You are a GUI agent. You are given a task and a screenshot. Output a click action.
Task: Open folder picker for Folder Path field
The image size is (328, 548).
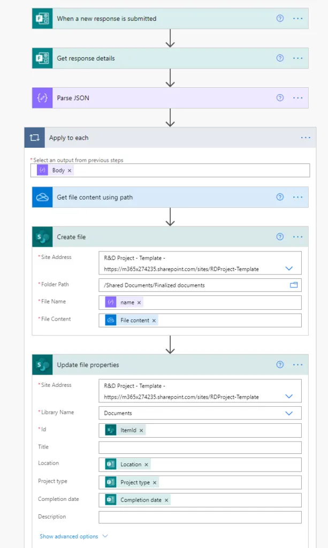[294, 285]
